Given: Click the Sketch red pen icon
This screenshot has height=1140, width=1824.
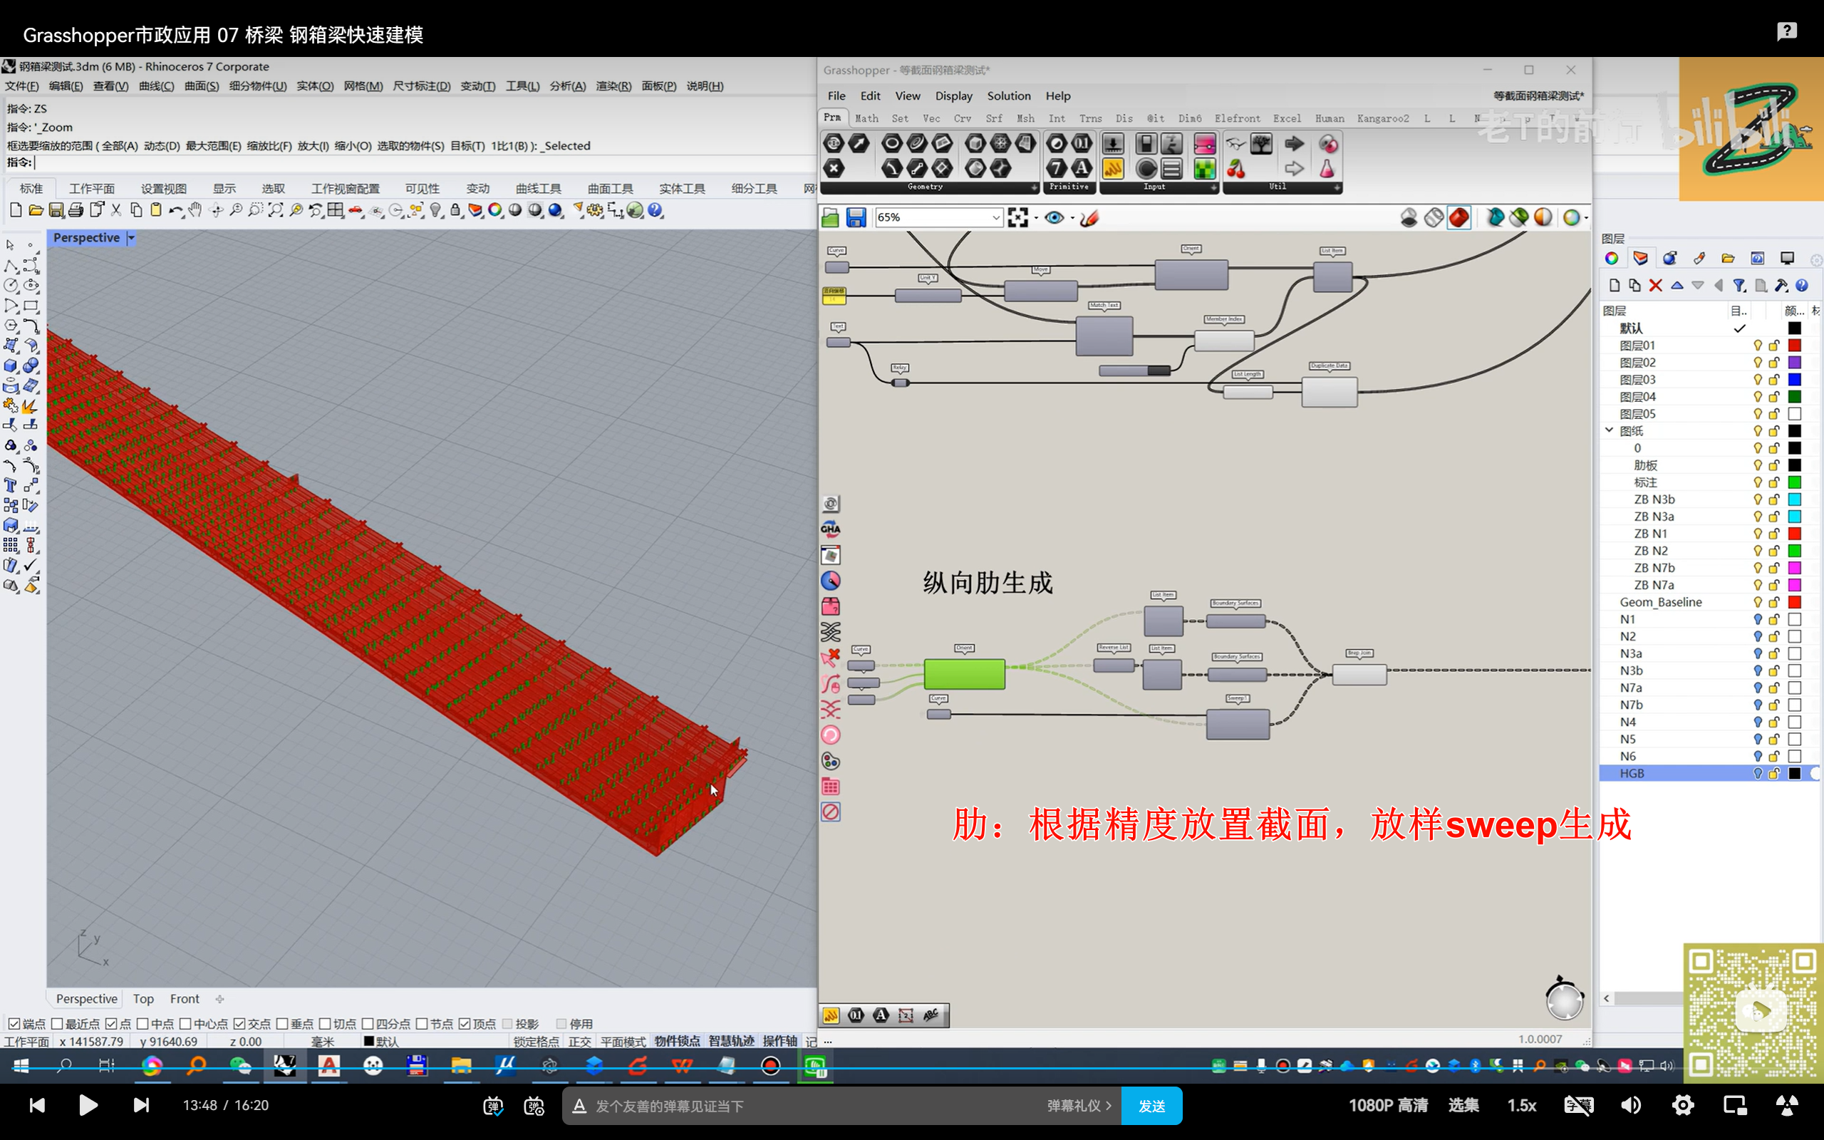Looking at the screenshot, I should tap(1090, 218).
